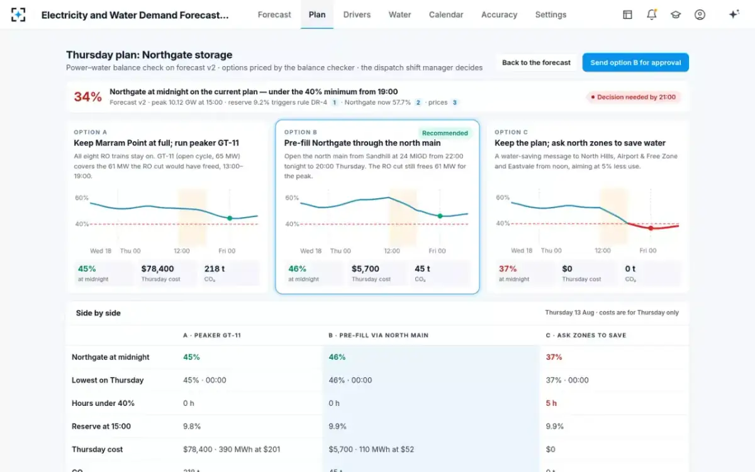Switch to the Forecast tab
Viewport: 755px width, 472px height.
pyautogui.click(x=274, y=14)
